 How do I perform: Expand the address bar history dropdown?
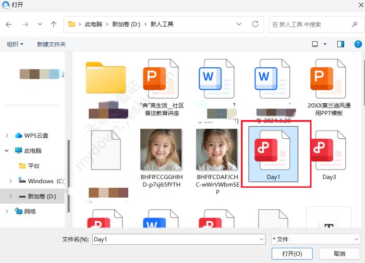coord(239,24)
